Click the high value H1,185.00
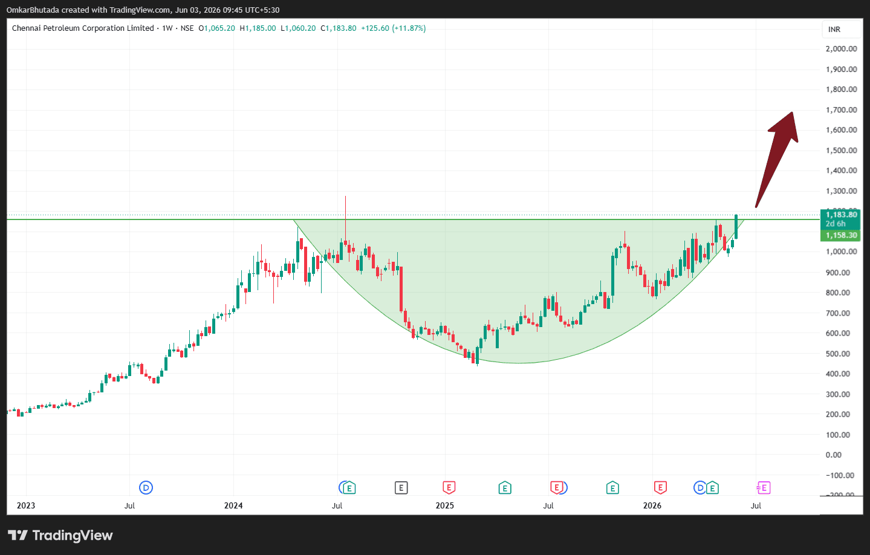This screenshot has height=555, width=870. tap(258, 28)
